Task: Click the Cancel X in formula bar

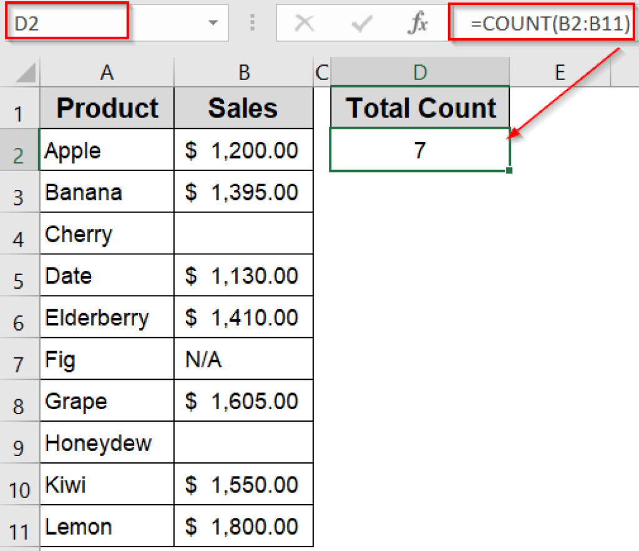Action: (305, 24)
